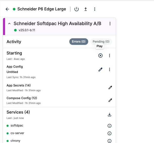Screen dimensions: 154x143
Task: Open the device options three-dot menu in header
Action: click(x=95, y=9)
